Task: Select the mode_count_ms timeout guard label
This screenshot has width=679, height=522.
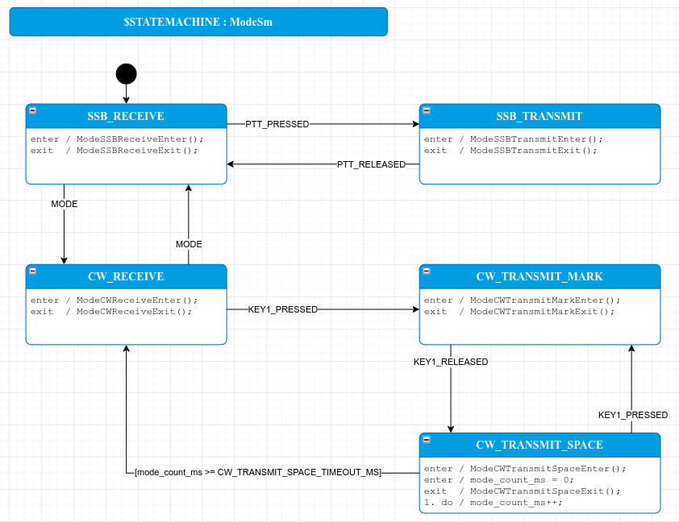Action: click(x=258, y=472)
